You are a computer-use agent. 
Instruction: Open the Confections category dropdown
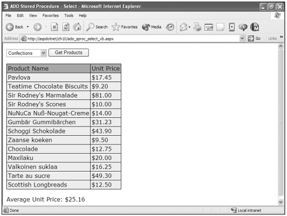pyautogui.click(x=27, y=53)
